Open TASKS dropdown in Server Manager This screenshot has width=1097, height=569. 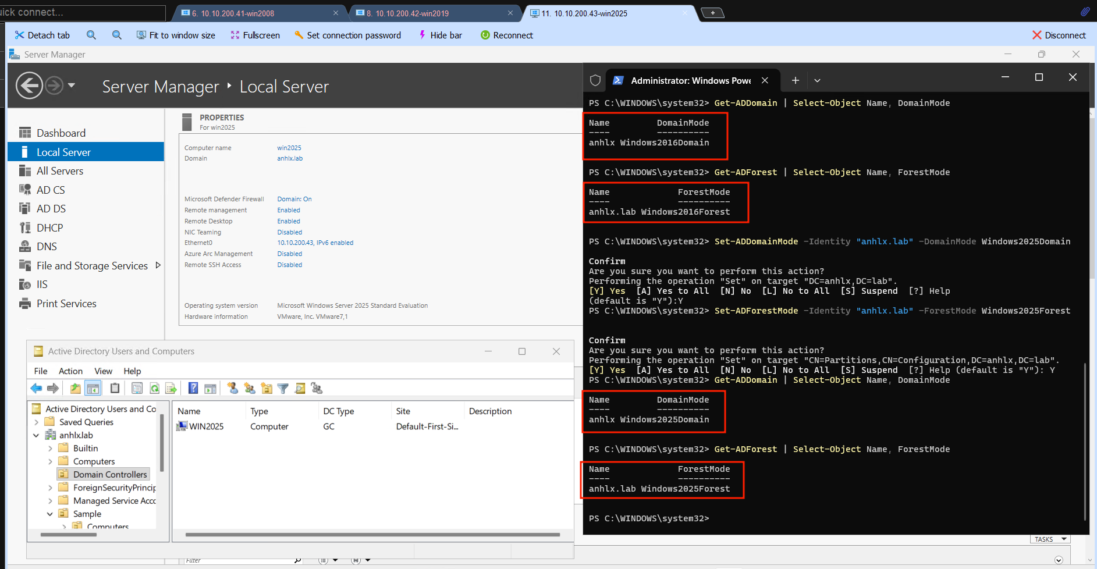(x=1050, y=539)
